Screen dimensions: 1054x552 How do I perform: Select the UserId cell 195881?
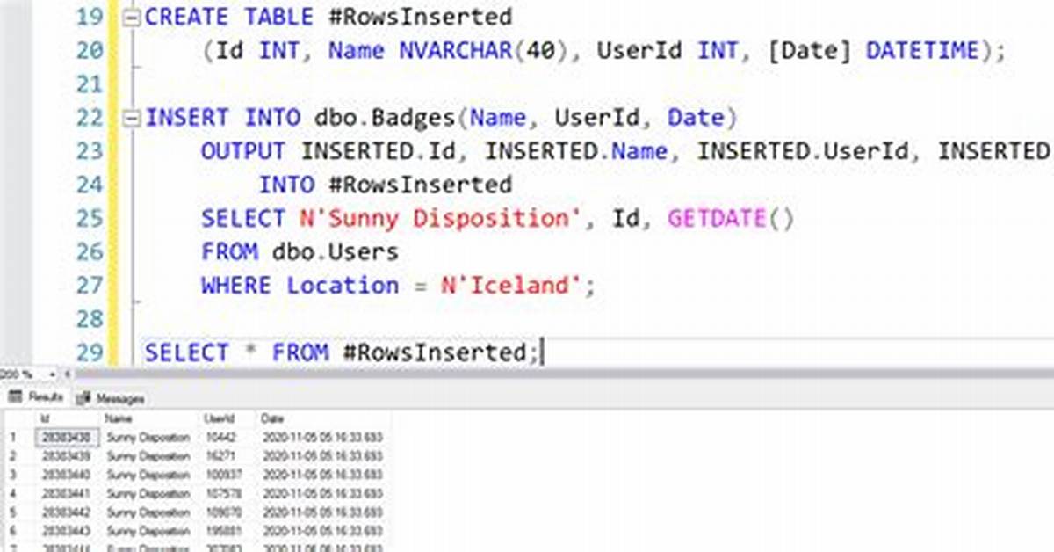pos(227,532)
